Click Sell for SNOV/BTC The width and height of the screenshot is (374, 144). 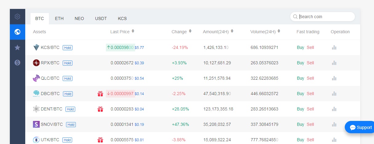310,124
